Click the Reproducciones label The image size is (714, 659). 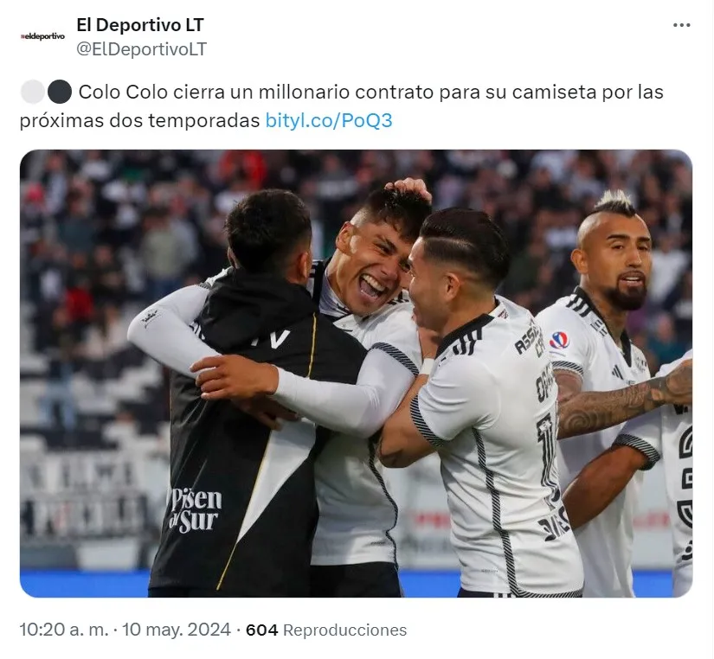coord(344,630)
